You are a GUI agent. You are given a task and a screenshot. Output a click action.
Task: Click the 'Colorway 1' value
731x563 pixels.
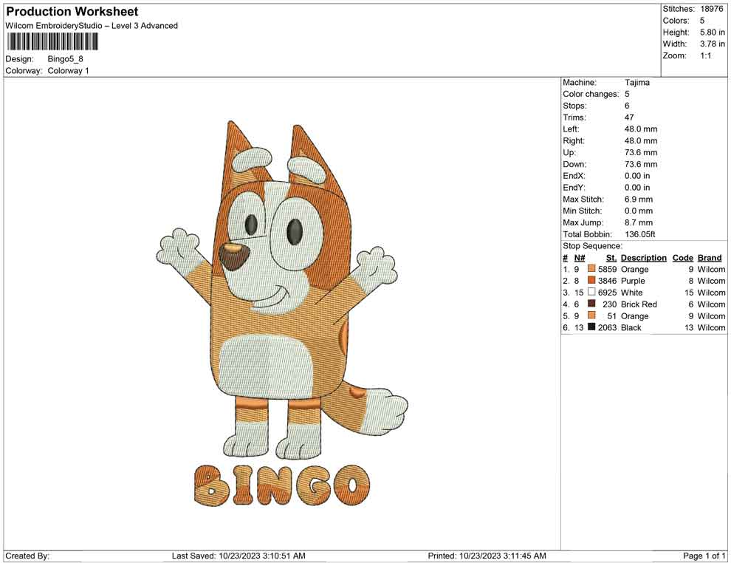[x=68, y=70]
